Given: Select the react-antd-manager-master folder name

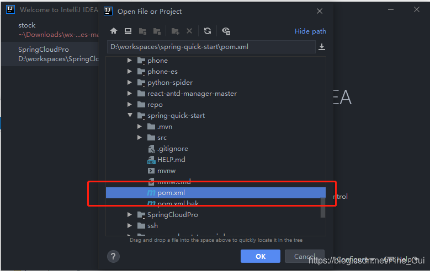Looking at the screenshot, I should (x=192, y=94).
